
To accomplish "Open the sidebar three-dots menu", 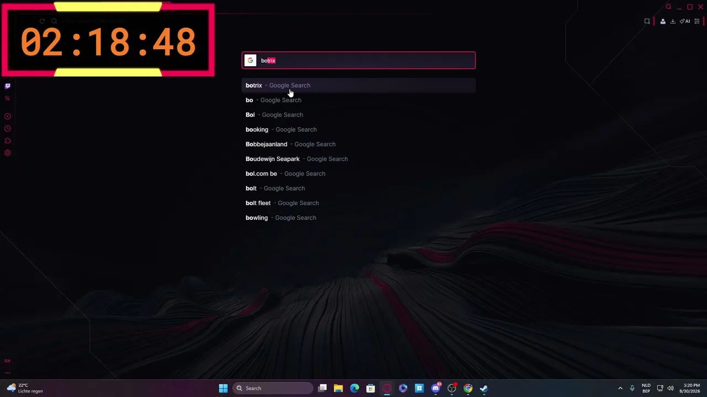I will tap(7, 373).
